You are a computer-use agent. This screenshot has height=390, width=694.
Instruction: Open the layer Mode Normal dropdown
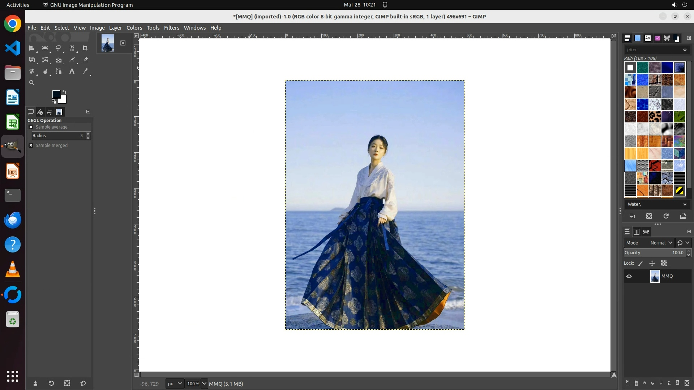click(661, 243)
